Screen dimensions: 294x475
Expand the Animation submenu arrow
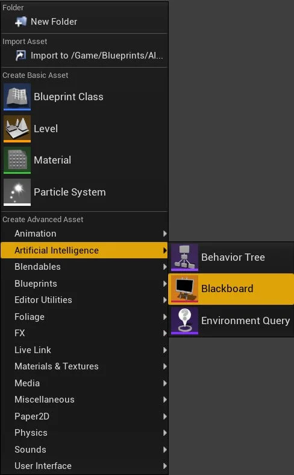[165, 234]
